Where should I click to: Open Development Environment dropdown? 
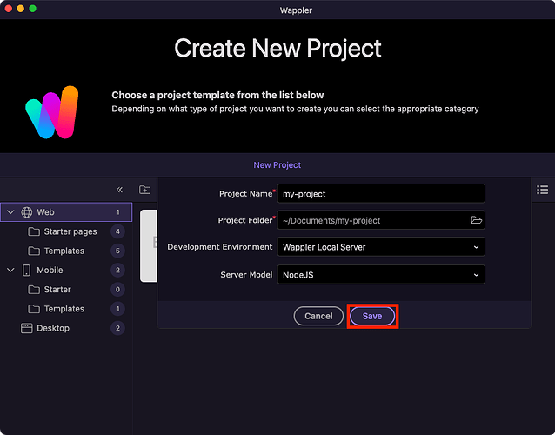pos(380,247)
